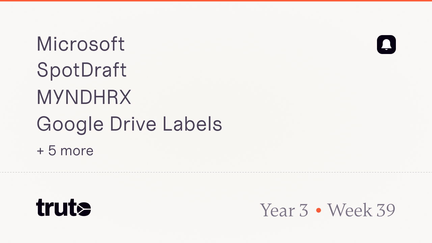The image size is (432, 243).
Task: Click the Week label text
Action: pyautogui.click(x=349, y=210)
